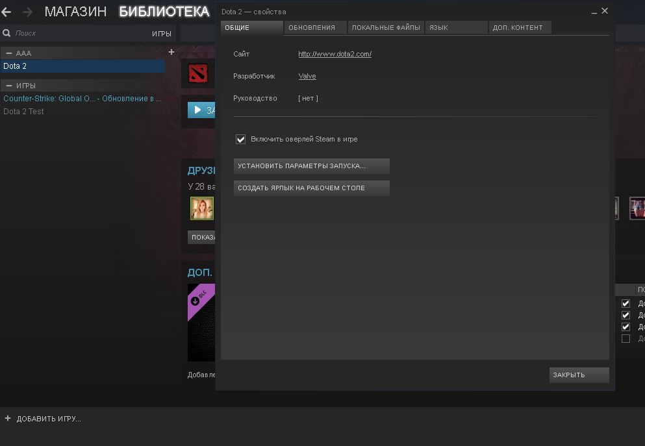Switch to the ОБЩИЕ tab
Screen dimensions: 645x446
click(x=252, y=27)
